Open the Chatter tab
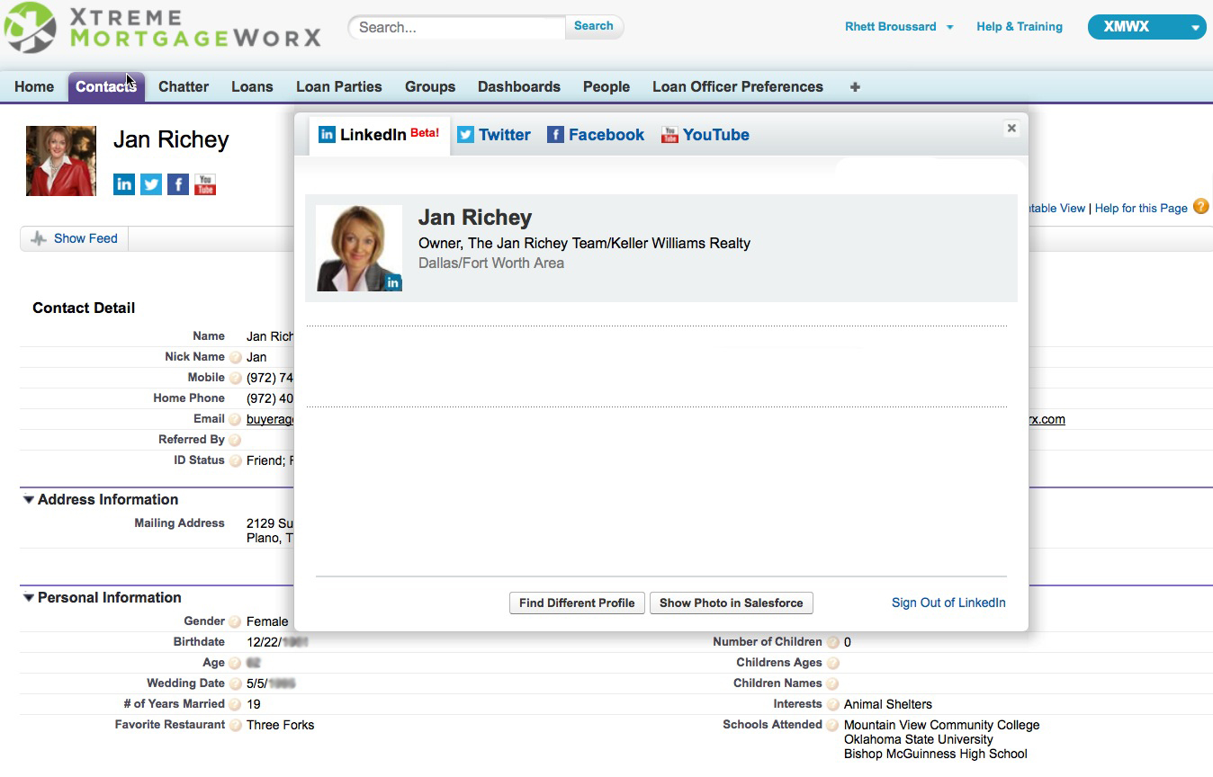This screenshot has width=1213, height=777. [x=184, y=87]
